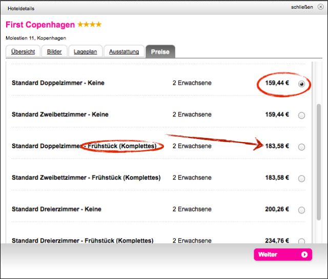Switch to the Bilder tab
This screenshot has height=279, width=328.
pyautogui.click(x=54, y=52)
